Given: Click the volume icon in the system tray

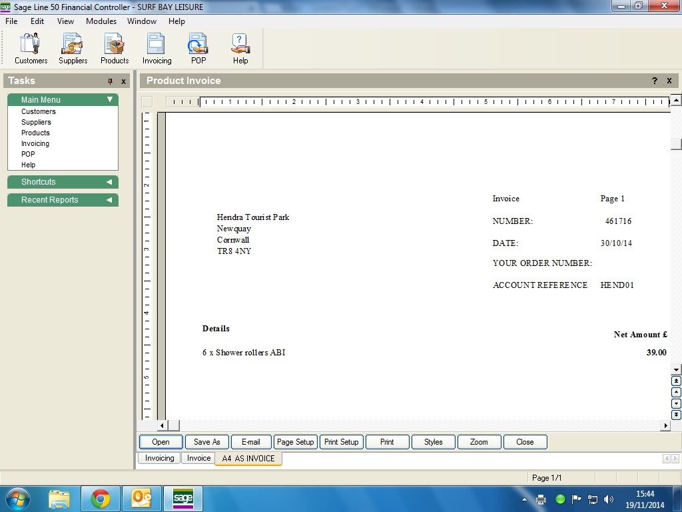Looking at the screenshot, I should tap(609, 499).
